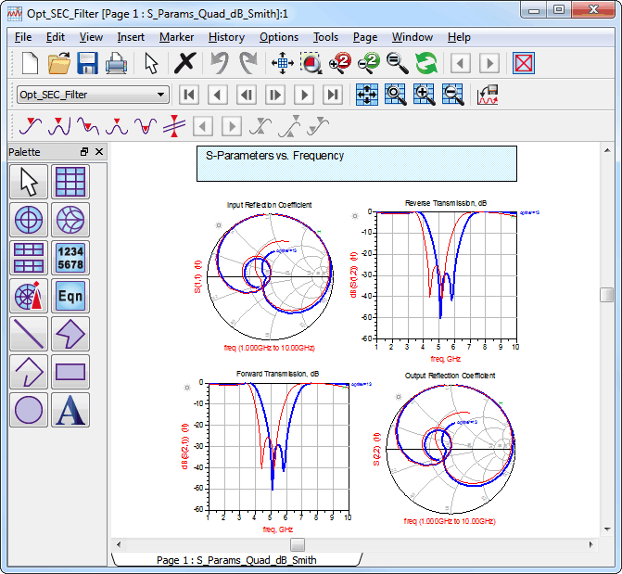Click the horizontal scrollbar thumb
622x574 pixels.
(298, 544)
